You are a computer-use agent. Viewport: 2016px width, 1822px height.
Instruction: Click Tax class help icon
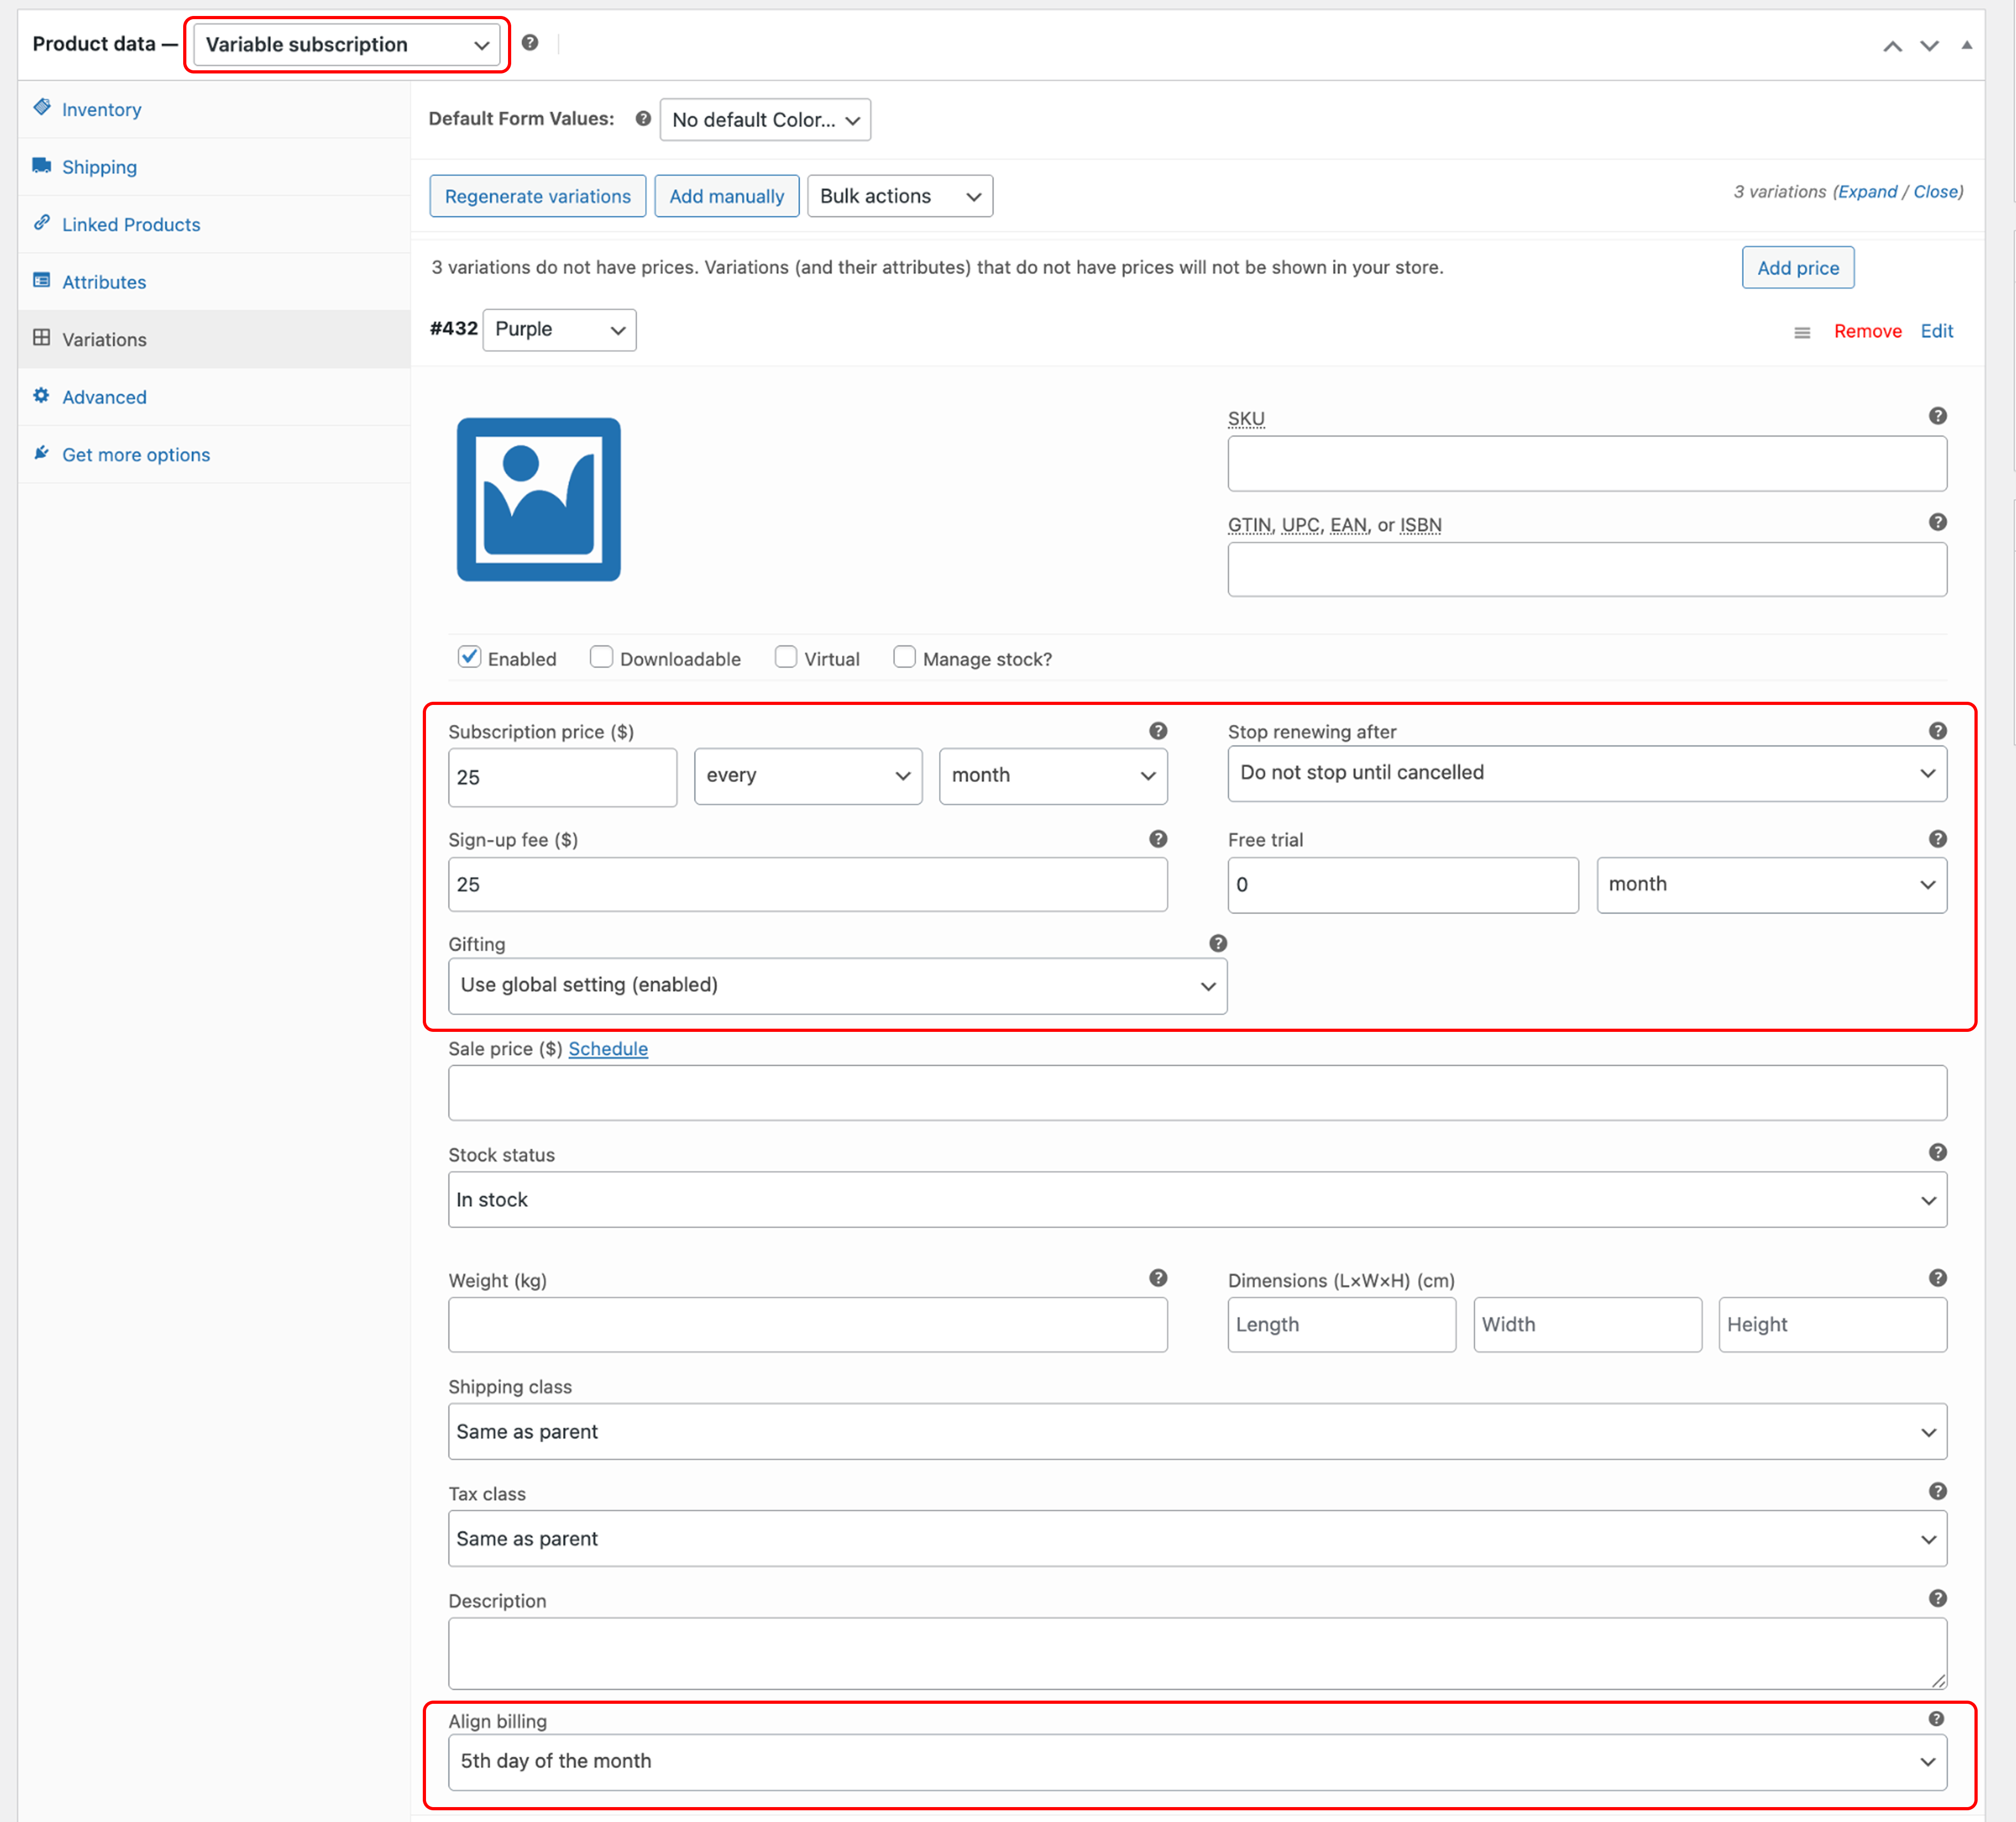(1937, 1491)
